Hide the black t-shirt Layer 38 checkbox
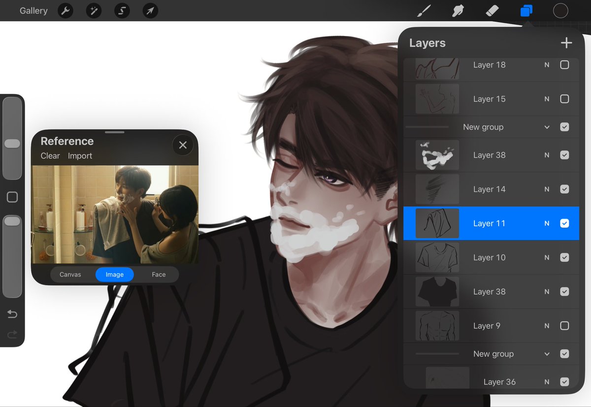591x407 pixels. click(565, 292)
